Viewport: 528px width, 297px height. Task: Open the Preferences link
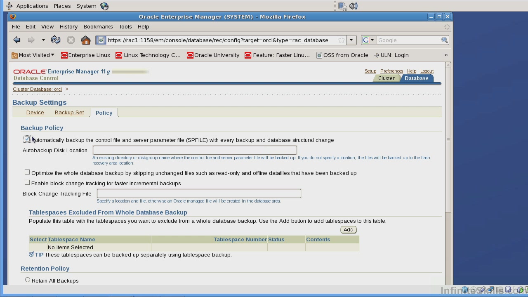click(x=391, y=71)
